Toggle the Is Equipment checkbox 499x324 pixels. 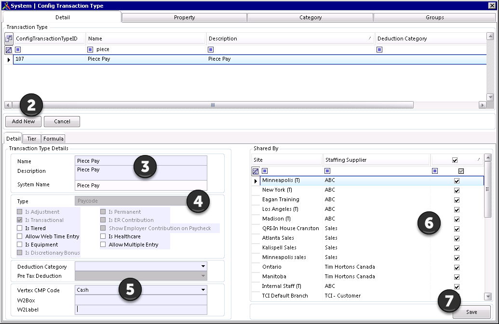click(x=20, y=245)
